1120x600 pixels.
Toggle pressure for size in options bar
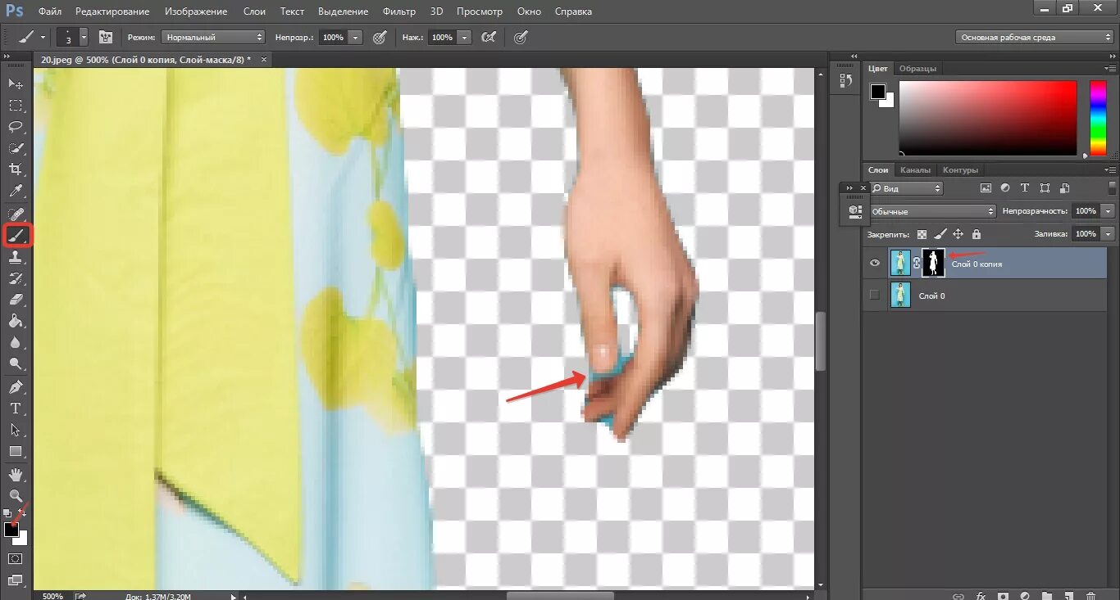520,37
